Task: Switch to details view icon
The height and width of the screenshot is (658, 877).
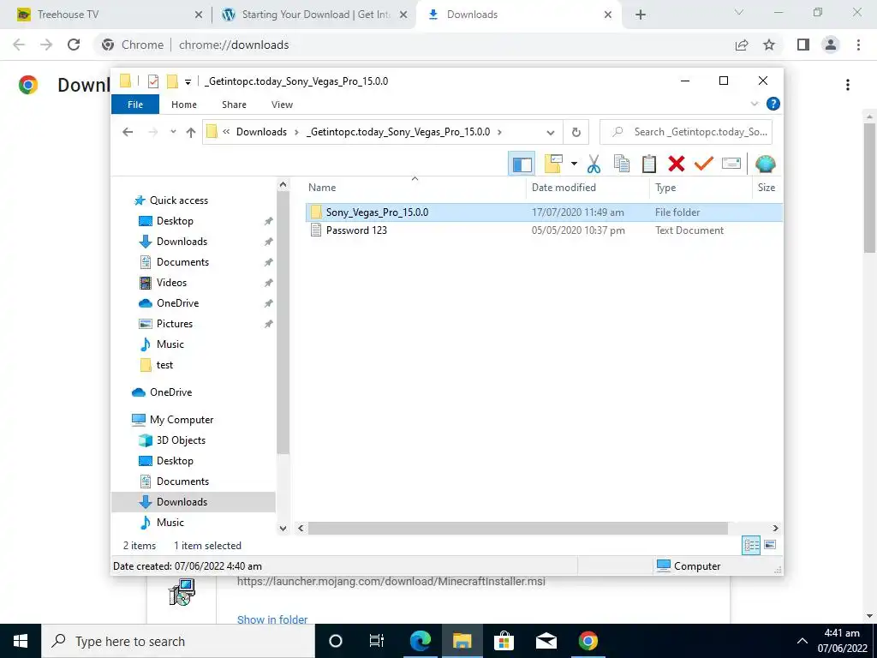Action: [751, 545]
